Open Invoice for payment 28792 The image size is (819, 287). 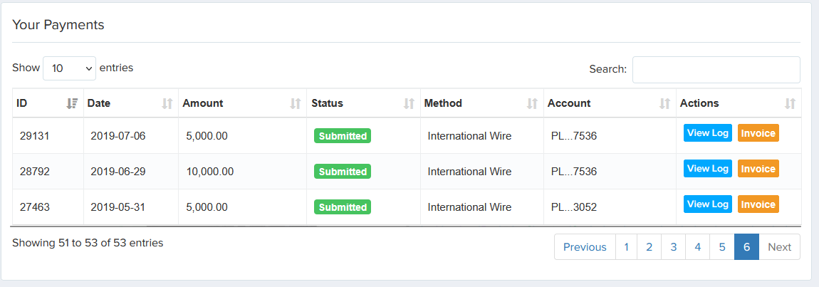(x=758, y=169)
